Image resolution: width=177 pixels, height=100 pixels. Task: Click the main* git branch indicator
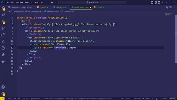click(9, 99)
